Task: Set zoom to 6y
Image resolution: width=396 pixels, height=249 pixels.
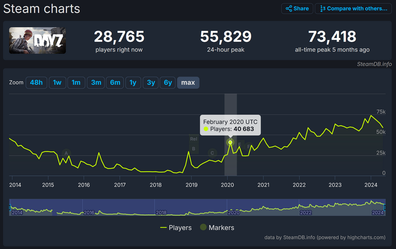Action: click(x=168, y=83)
